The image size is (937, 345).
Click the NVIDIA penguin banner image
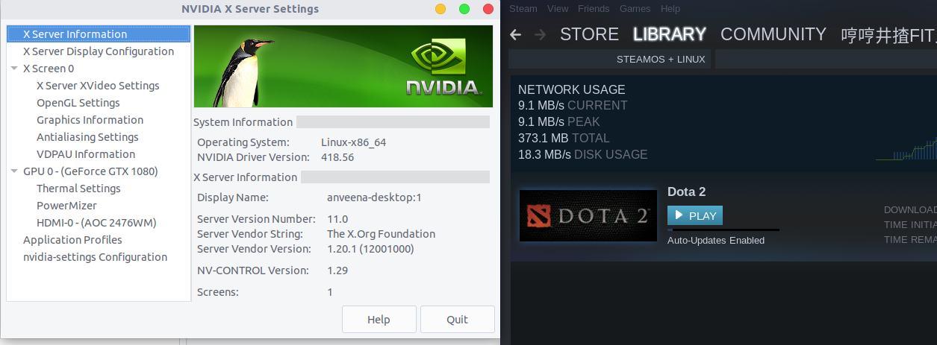pyautogui.click(x=343, y=66)
